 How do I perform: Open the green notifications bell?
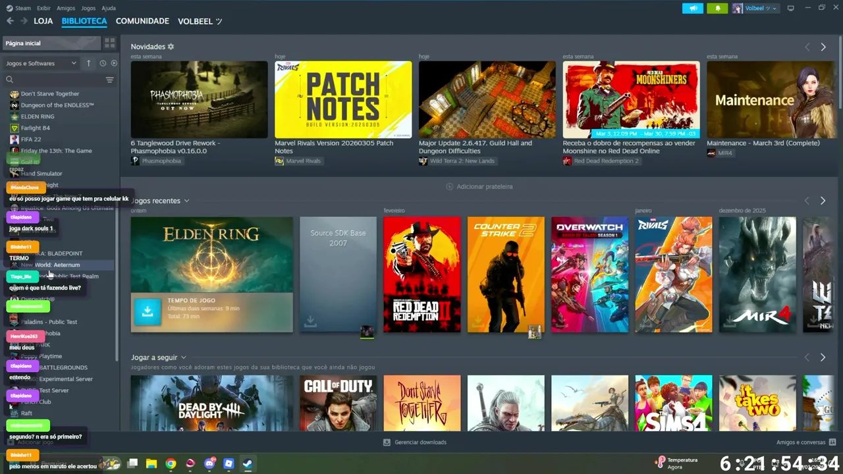click(x=717, y=8)
